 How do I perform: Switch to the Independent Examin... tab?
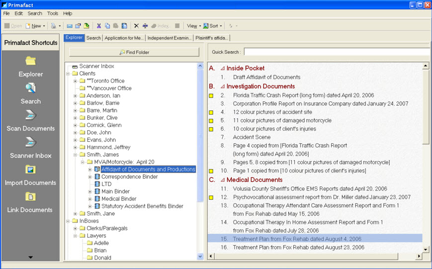pyautogui.click(x=170, y=38)
